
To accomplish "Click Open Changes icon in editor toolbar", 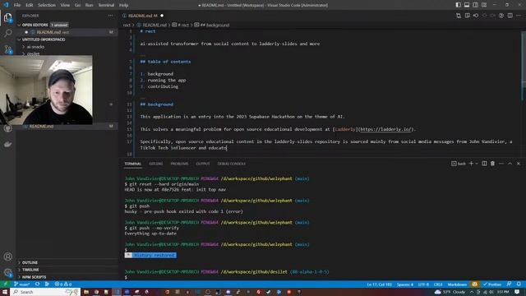I will (x=459, y=16).
